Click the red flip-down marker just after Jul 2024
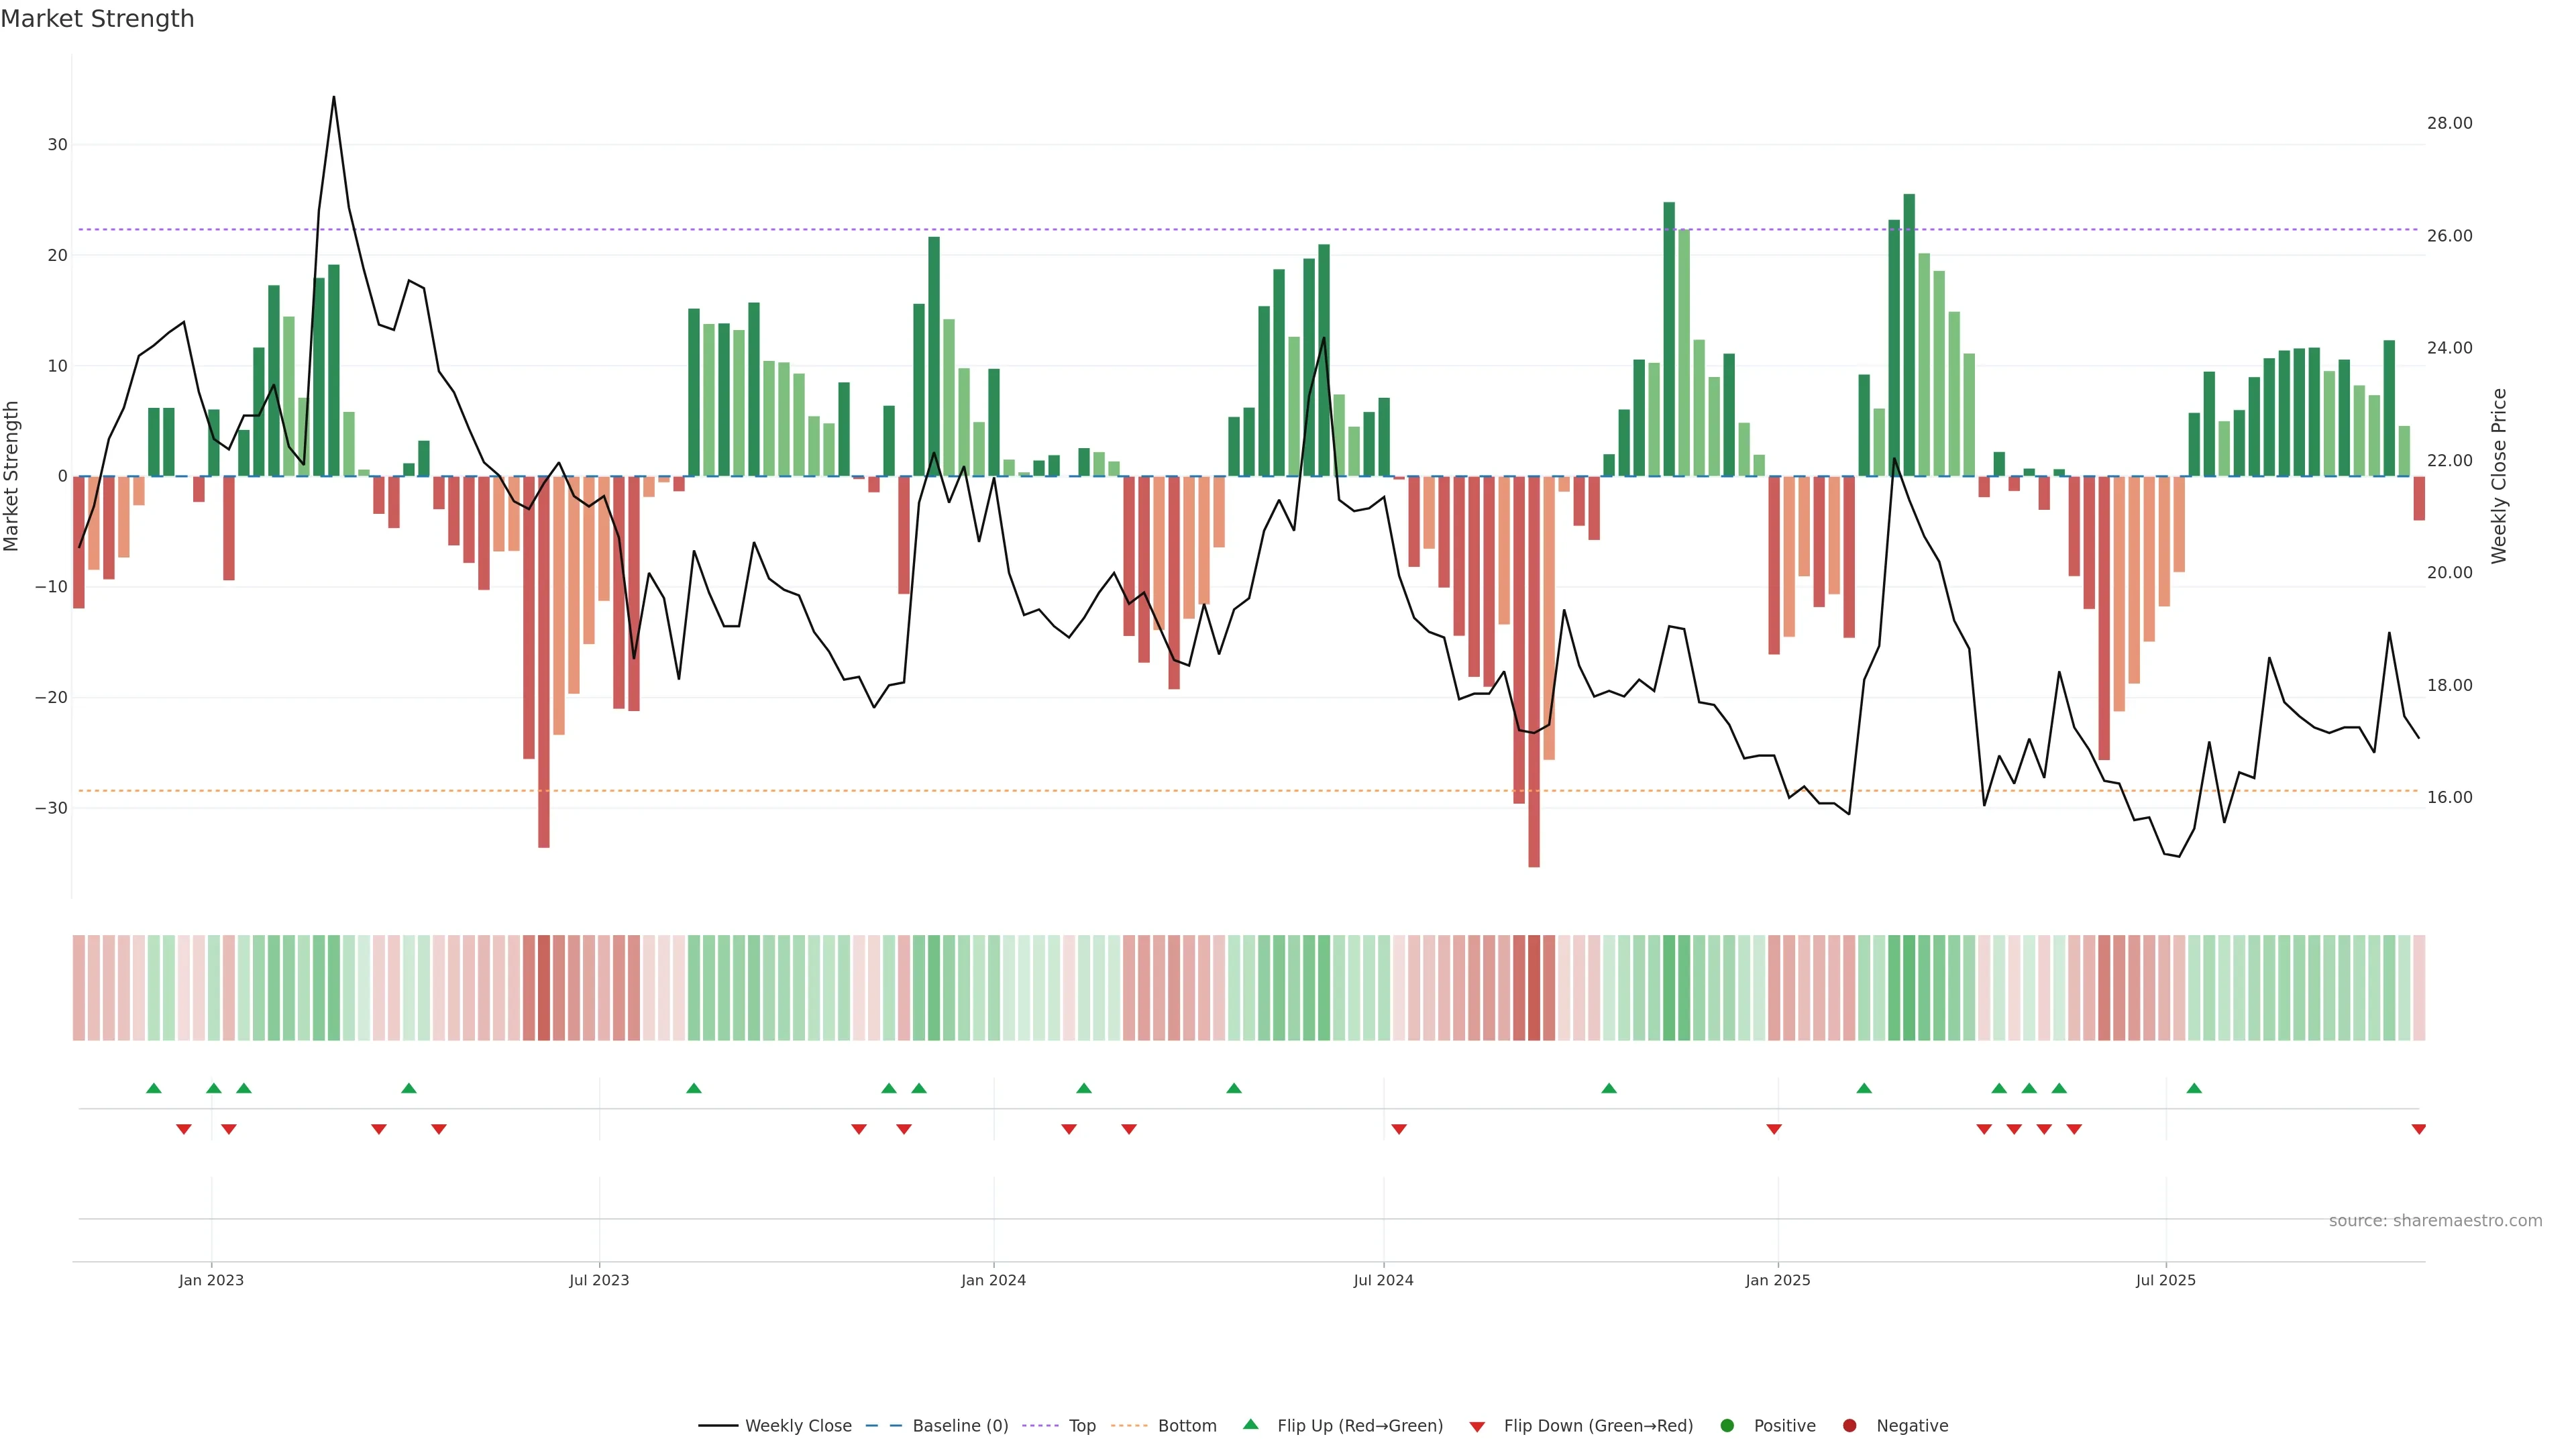 click(x=1399, y=1129)
